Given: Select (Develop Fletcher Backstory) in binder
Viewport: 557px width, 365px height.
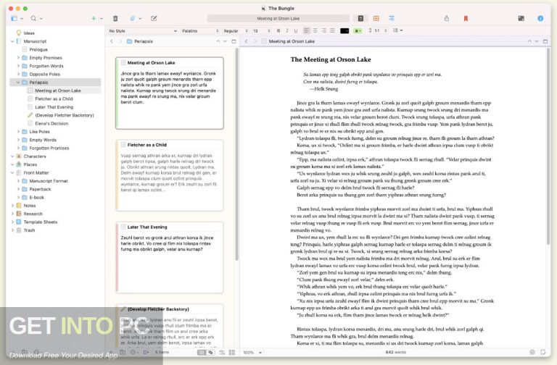Looking at the screenshot, I should [x=65, y=115].
